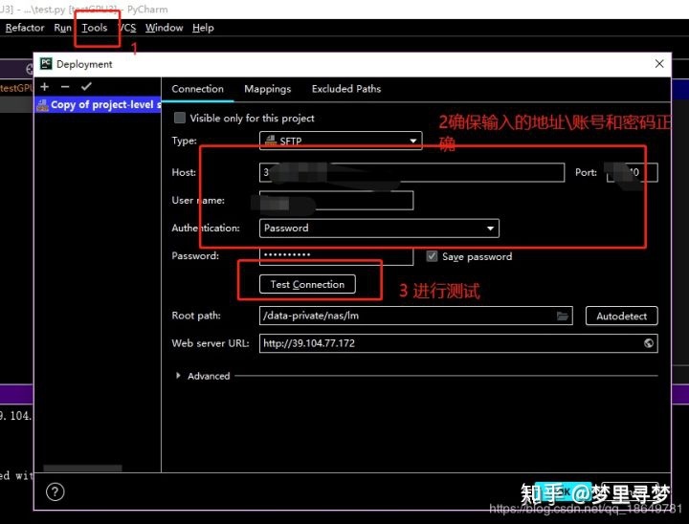Open the Help menu
689x524 pixels.
tap(203, 28)
